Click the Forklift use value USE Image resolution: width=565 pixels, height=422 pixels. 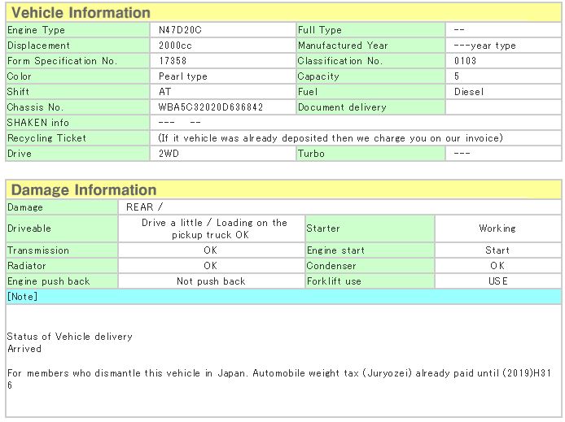(497, 281)
